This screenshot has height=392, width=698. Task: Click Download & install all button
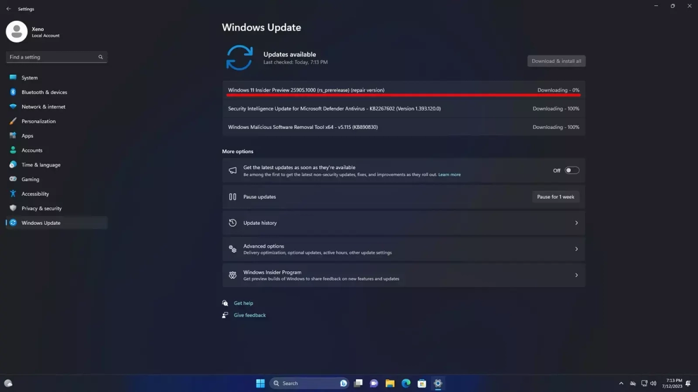556,61
